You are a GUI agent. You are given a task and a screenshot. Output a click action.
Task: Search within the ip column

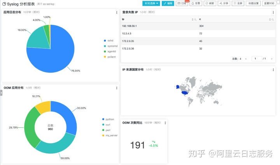point(195,19)
